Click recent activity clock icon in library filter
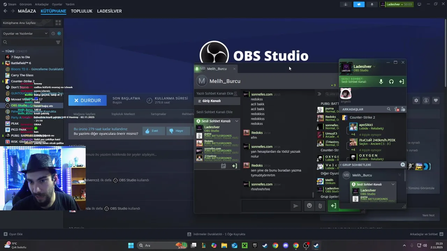Screen dimensions: 447x251 pyautogui.click(x=53, y=33)
